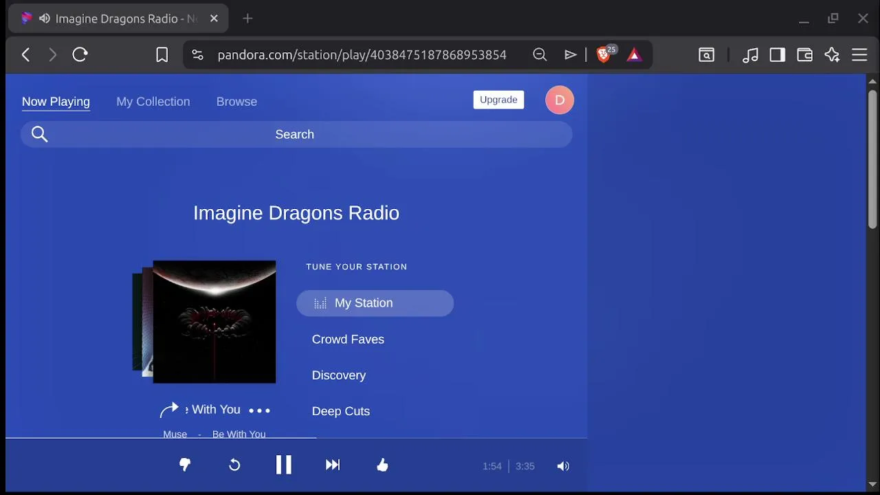Open the Be With You album link

239,434
